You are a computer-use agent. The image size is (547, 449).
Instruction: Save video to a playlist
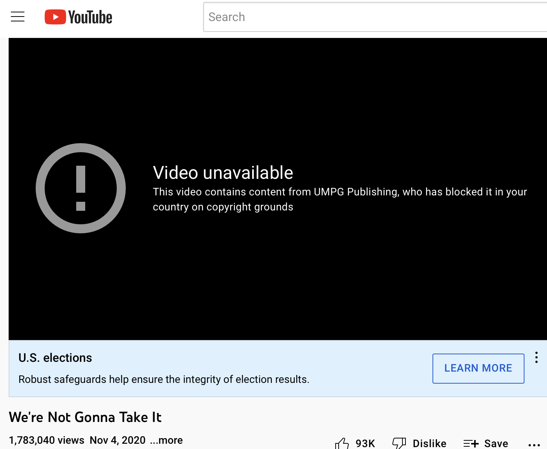(486, 443)
